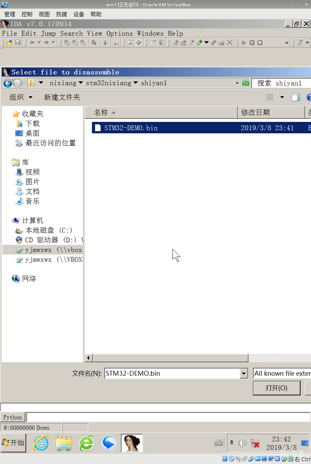Click the 打开(O) button
This screenshot has height=464, width=311.
pyautogui.click(x=276, y=388)
